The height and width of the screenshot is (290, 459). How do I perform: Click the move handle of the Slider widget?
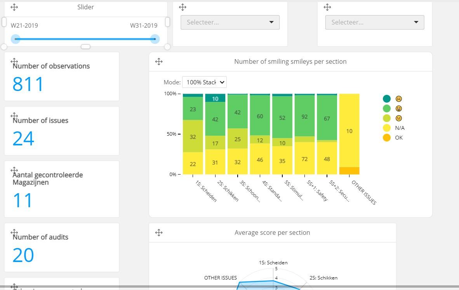[14, 7]
